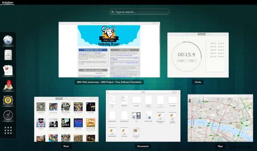This screenshot has height=151, width=257.
Task: Open the 'CUBA' album cover in Music
Action: [x=66, y=123]
